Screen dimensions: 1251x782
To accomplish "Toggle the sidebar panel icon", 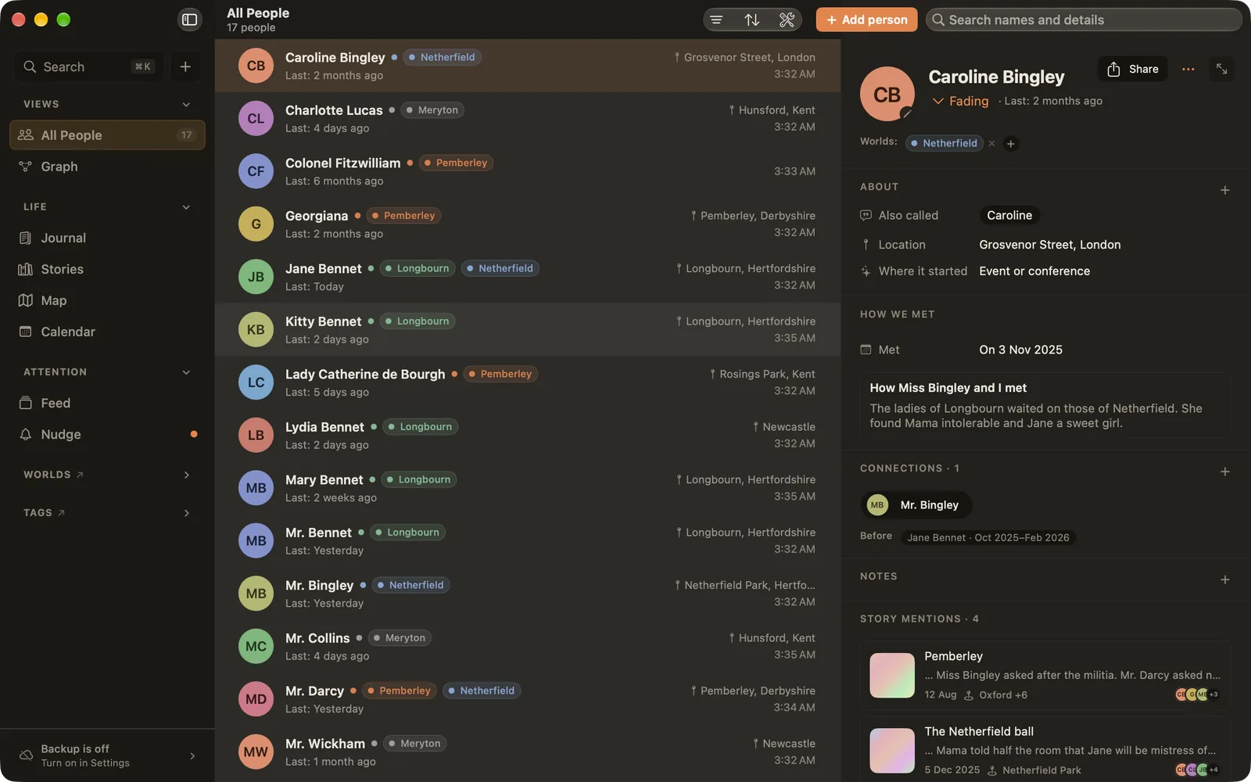I will [189, 20].
